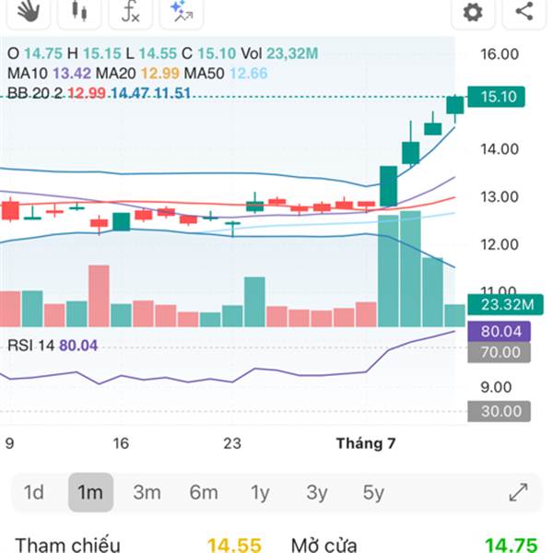Choose the 5y timeframe
Image resolution: width=553 pixels, height=553 pixels.
(x=373, y=493)
